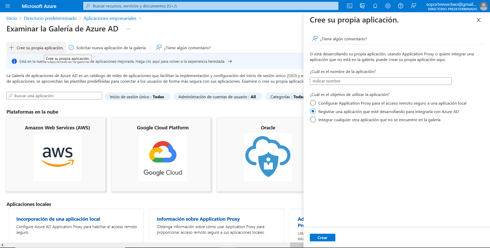
Task: Click feedback icon in gallery toolbar
Action: pyautogui.click(x=159, y=48)
